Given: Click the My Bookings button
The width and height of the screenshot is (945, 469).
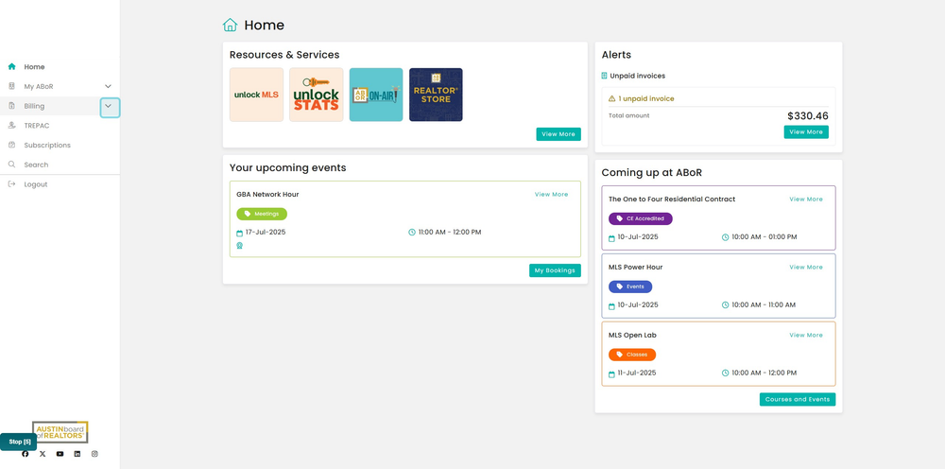Looking at the screenshot, I should (555, 270).
